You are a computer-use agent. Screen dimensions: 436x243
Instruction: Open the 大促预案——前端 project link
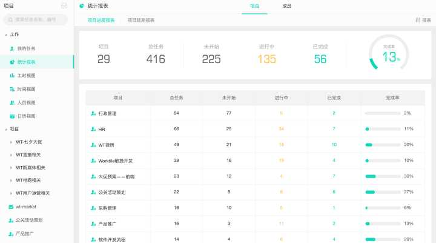point(116,177)
